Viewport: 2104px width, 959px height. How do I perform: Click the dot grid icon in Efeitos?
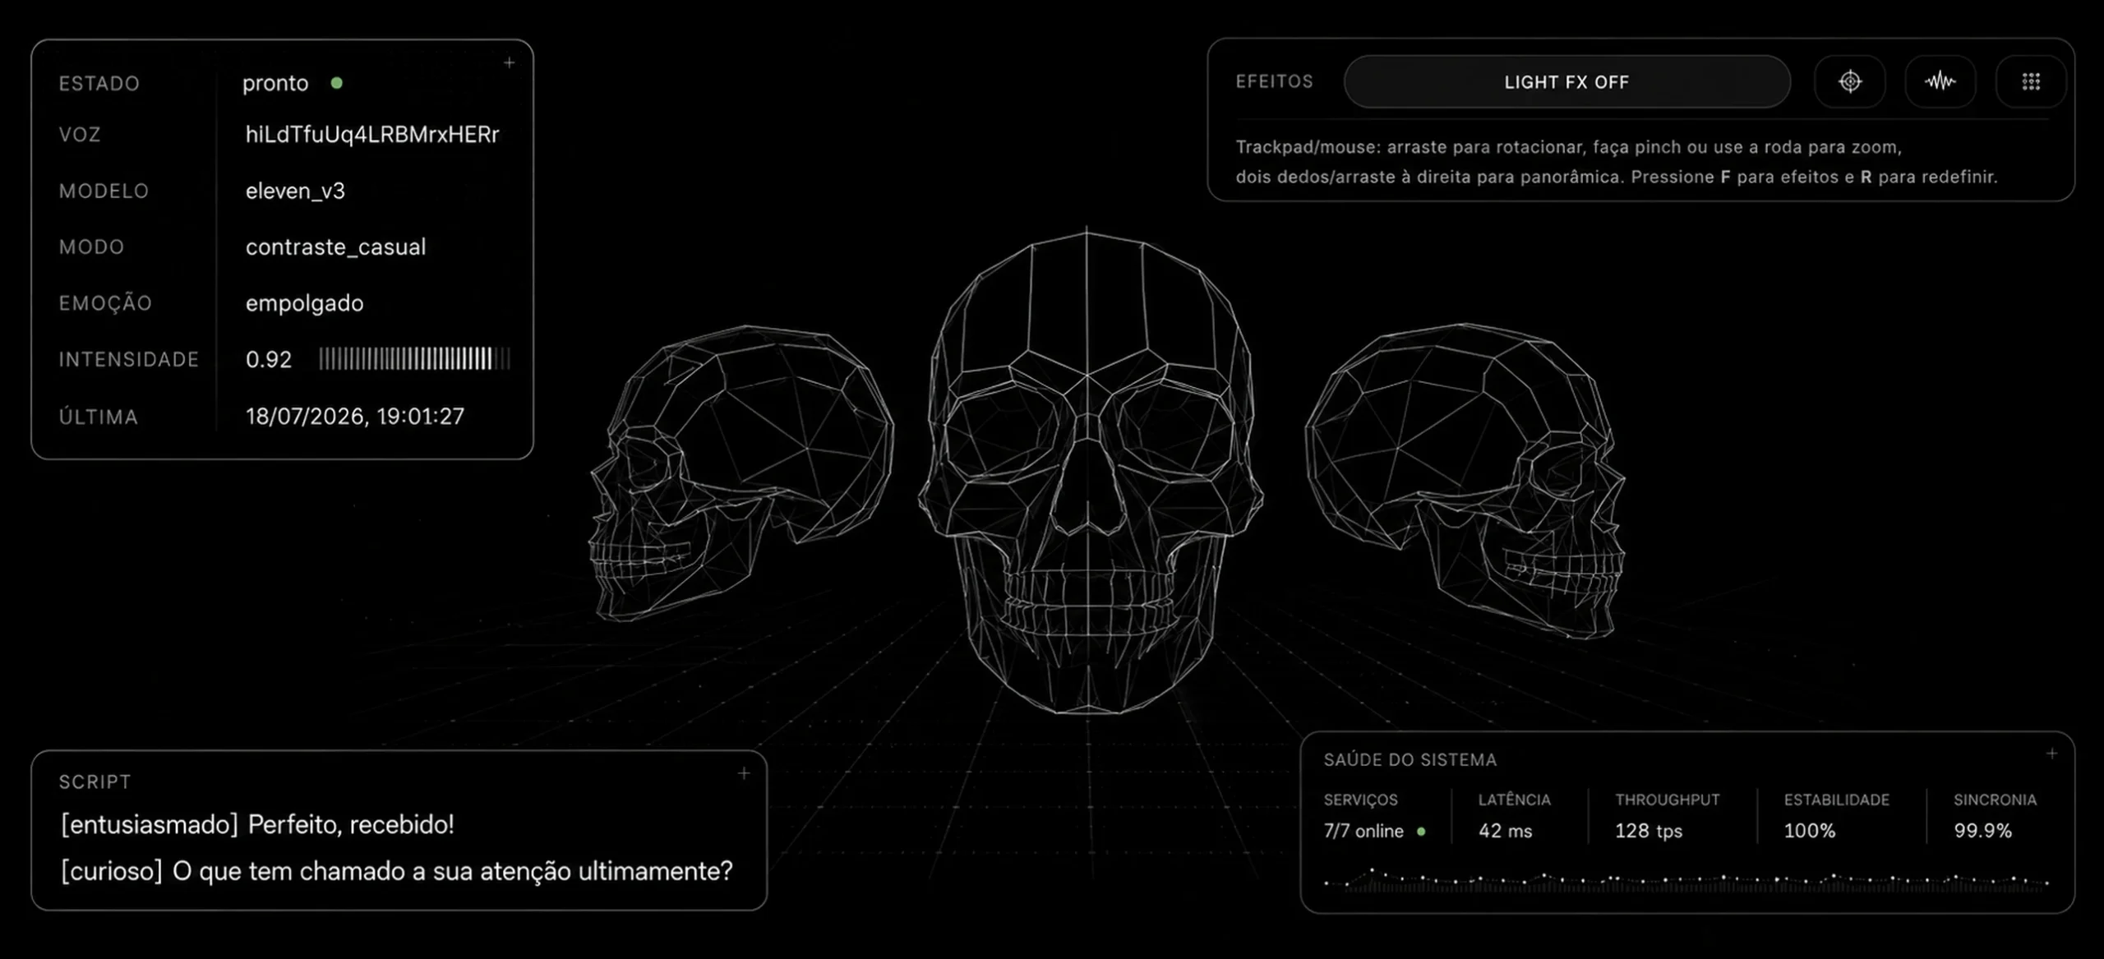2031,81
